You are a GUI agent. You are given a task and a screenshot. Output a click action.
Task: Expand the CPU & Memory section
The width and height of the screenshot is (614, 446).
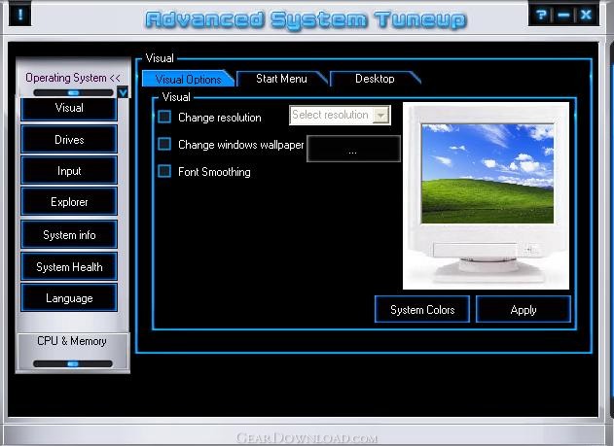(72, 341)
